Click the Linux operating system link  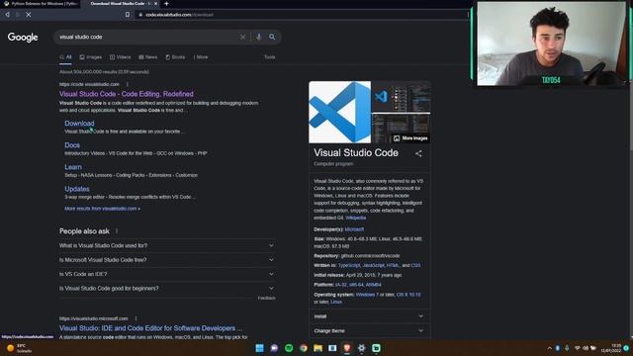point(336,302)
